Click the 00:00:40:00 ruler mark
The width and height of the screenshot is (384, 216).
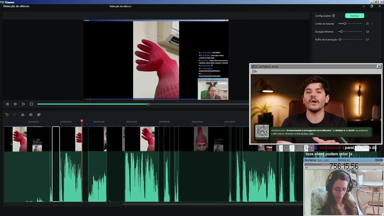(x=99, y=122)
